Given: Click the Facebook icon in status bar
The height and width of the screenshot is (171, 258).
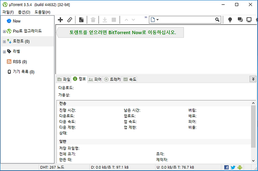Looking at the screenshot, I should coord(226,167).
